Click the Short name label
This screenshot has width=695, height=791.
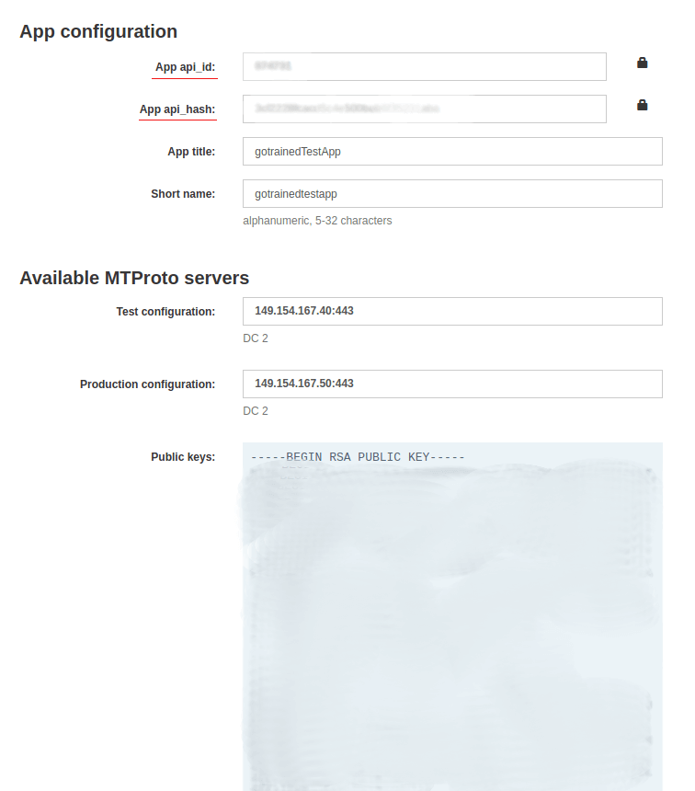pos(183,194)
